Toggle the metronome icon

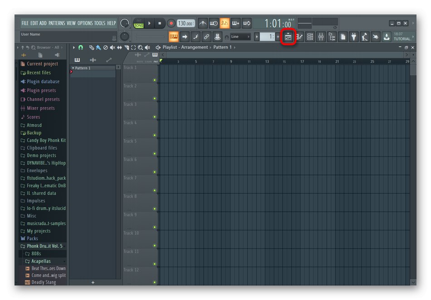[203, 23]
